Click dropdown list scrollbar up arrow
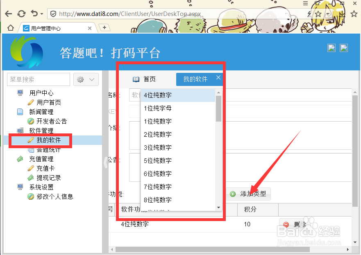The height and width of the screenshot is (255, 361). click(x=218, y=93)
